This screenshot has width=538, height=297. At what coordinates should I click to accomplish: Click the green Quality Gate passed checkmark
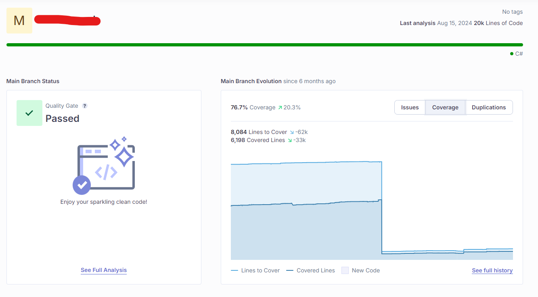[x=29, y=113]
